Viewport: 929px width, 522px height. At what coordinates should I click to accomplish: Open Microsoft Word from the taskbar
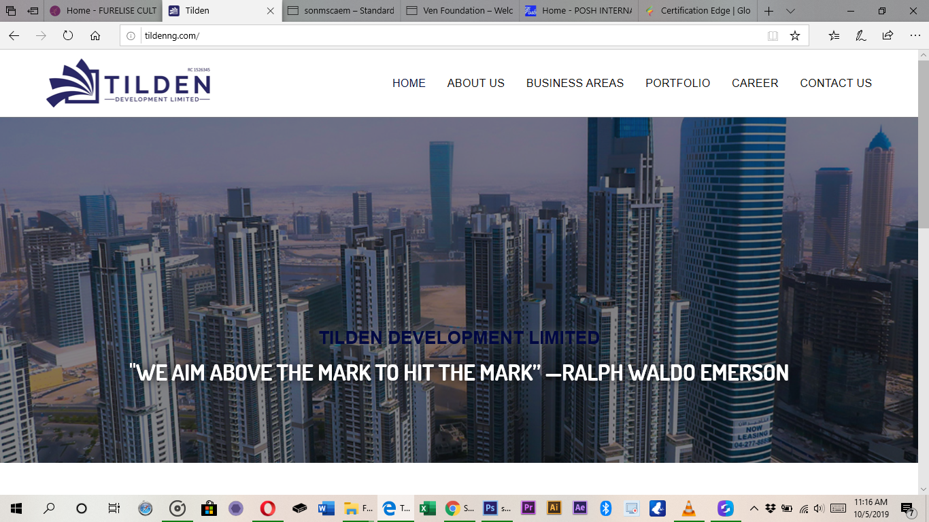pos(326,508)
